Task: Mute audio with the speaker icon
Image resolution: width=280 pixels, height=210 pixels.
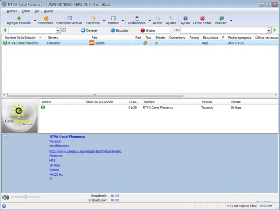Action: [5, 197]
